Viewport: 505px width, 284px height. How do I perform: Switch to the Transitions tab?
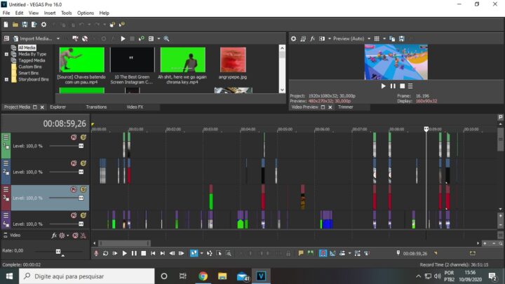point(96,107)
